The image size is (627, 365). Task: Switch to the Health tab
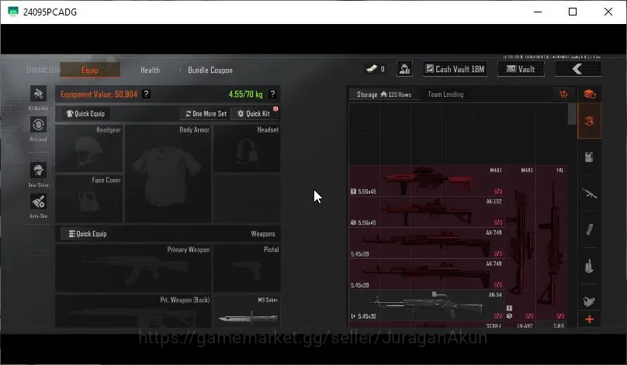click(151, 70)
